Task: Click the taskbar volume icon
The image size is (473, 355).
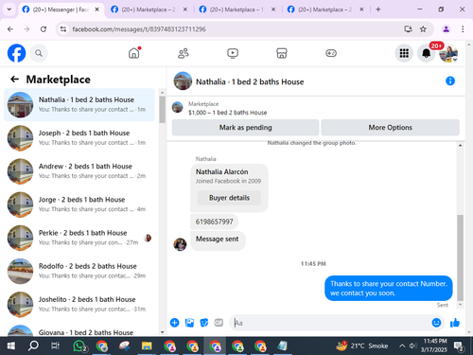Action: click(412, 346)
